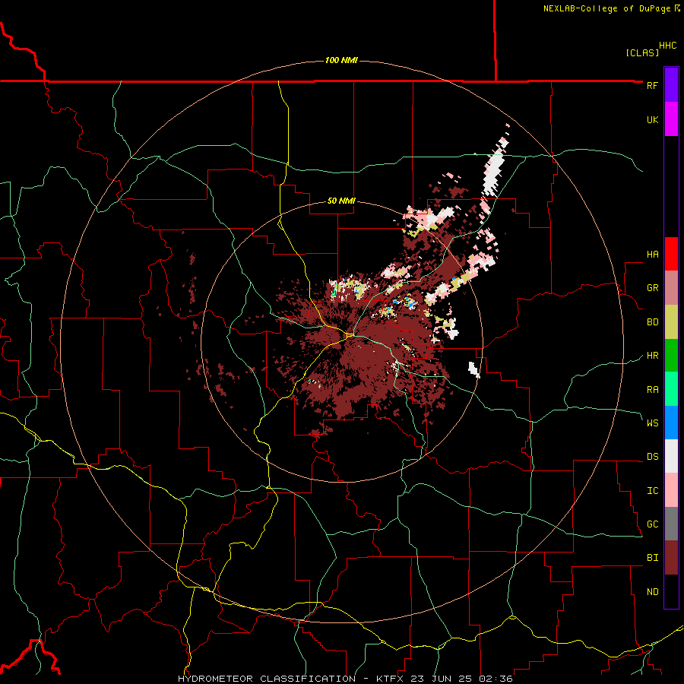This screenshot has height=684, width=684.
Task: Click the DS white legend swatch
Action: point(671,456)
